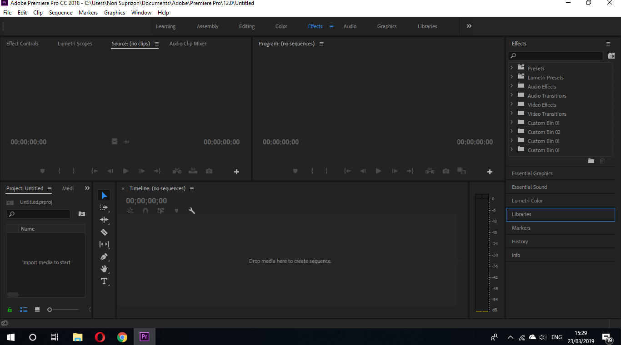Export a frame from Source Monitor
The height and width of the screenshot is (345, 621).
pyautogui.click(x=209, y=171)
